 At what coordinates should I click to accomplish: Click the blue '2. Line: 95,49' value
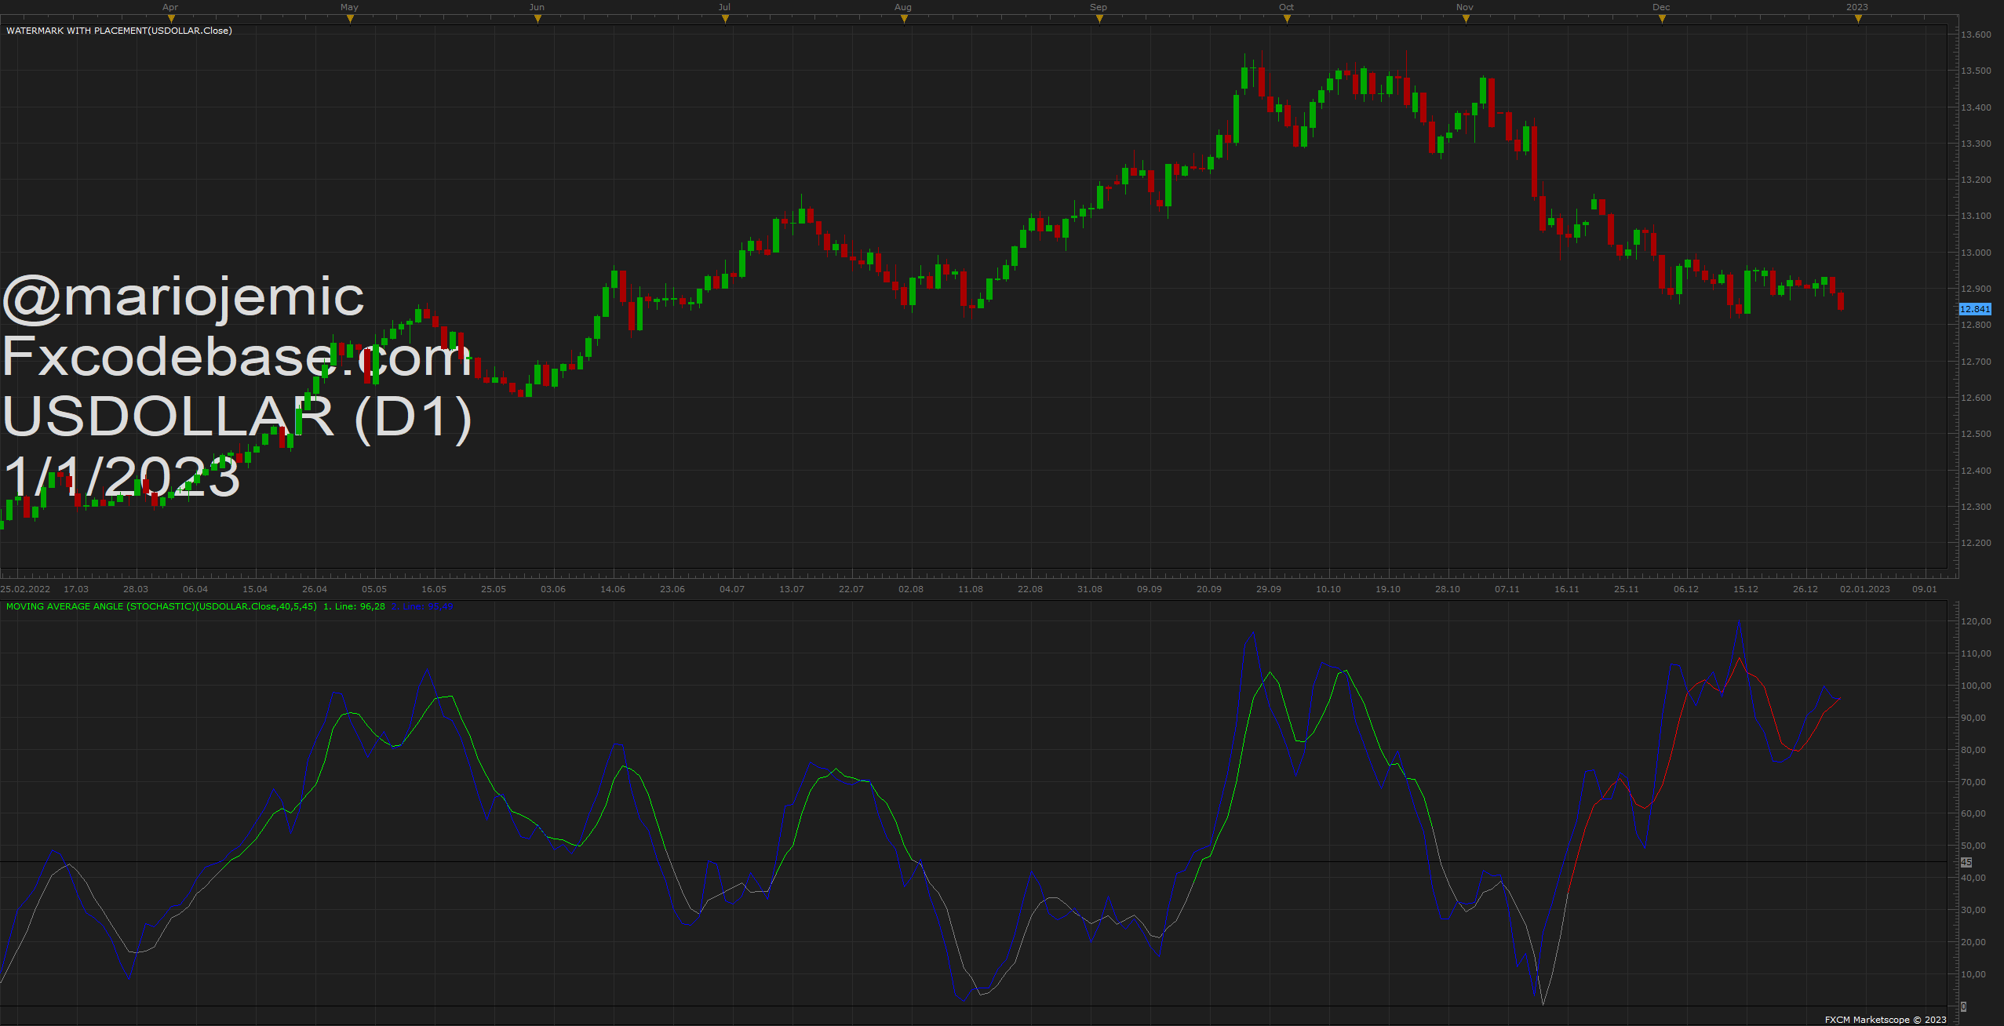tap(422, 606)
